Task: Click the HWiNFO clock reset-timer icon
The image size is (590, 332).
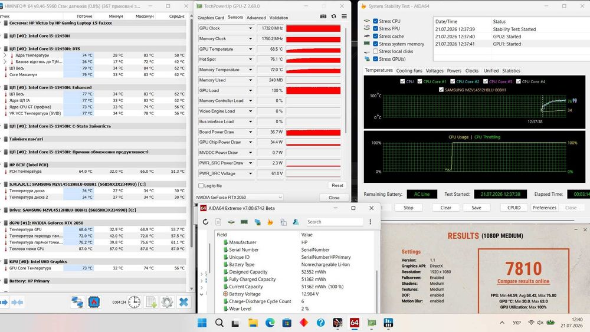Action: 135,302
